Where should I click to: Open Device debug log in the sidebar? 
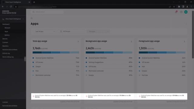pyautogui.click(x=8, y=57)
